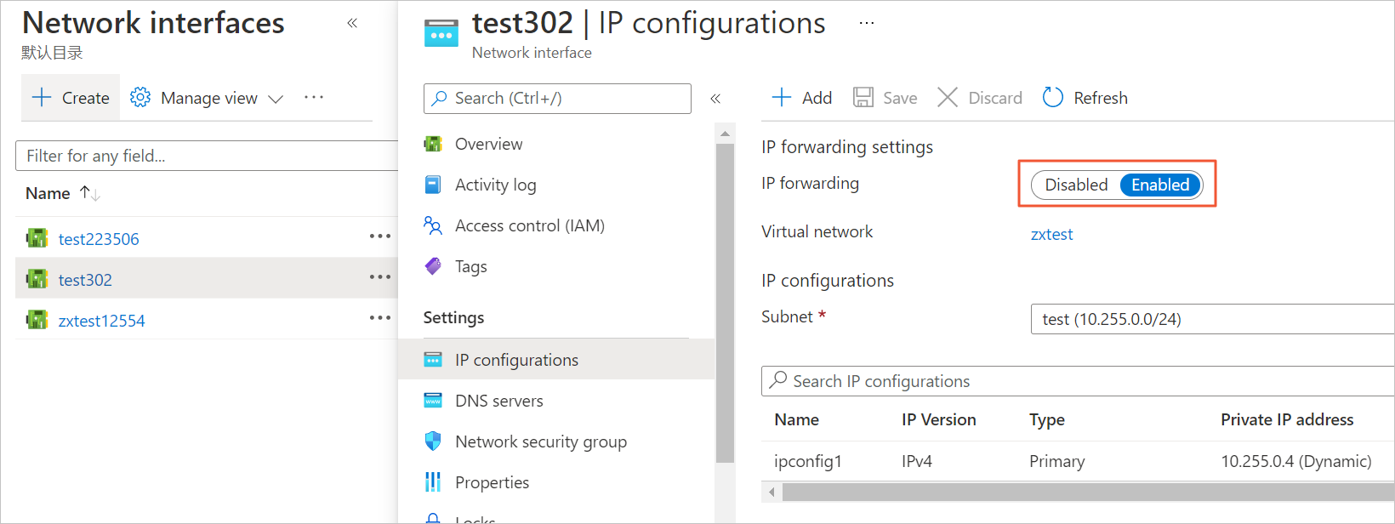Screen dimensions: 1395x524
Task: Click the Activity log icon
Action: click(433, 185)
